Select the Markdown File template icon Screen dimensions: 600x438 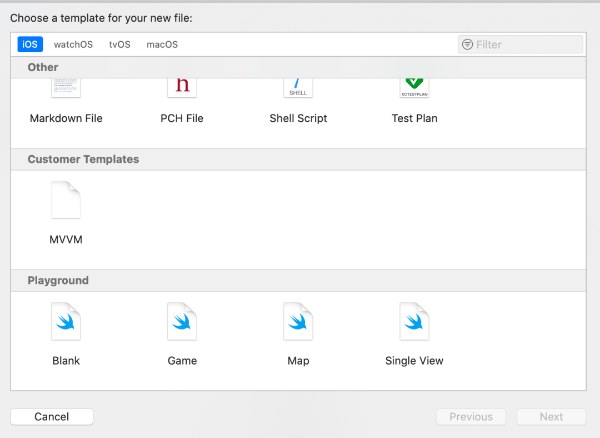coord(66,88)
